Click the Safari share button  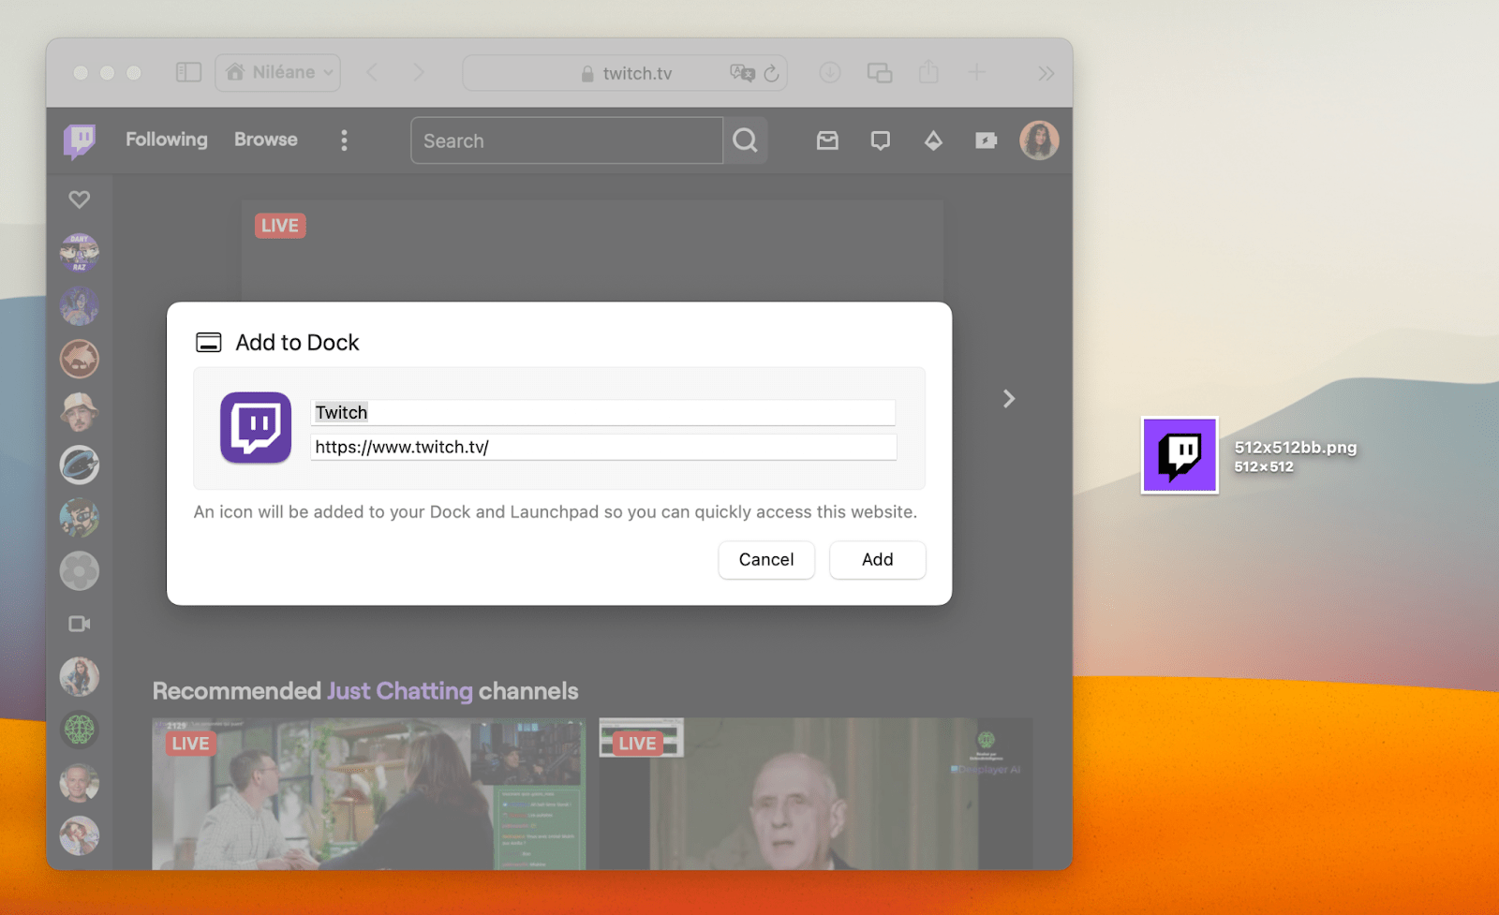[928, 72]
